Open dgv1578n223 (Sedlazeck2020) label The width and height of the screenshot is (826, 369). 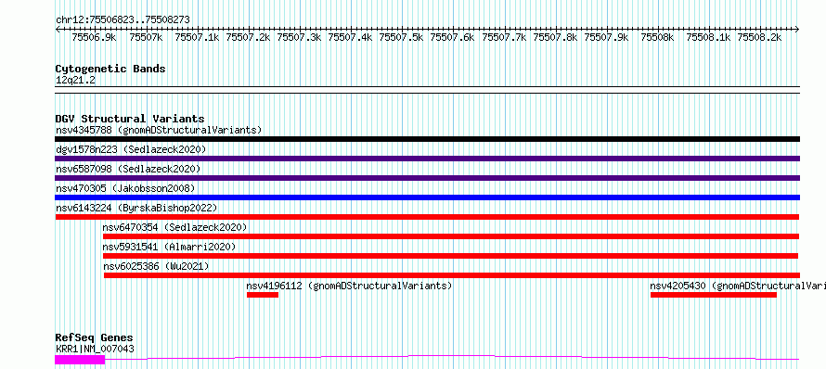tap(131, 149)
